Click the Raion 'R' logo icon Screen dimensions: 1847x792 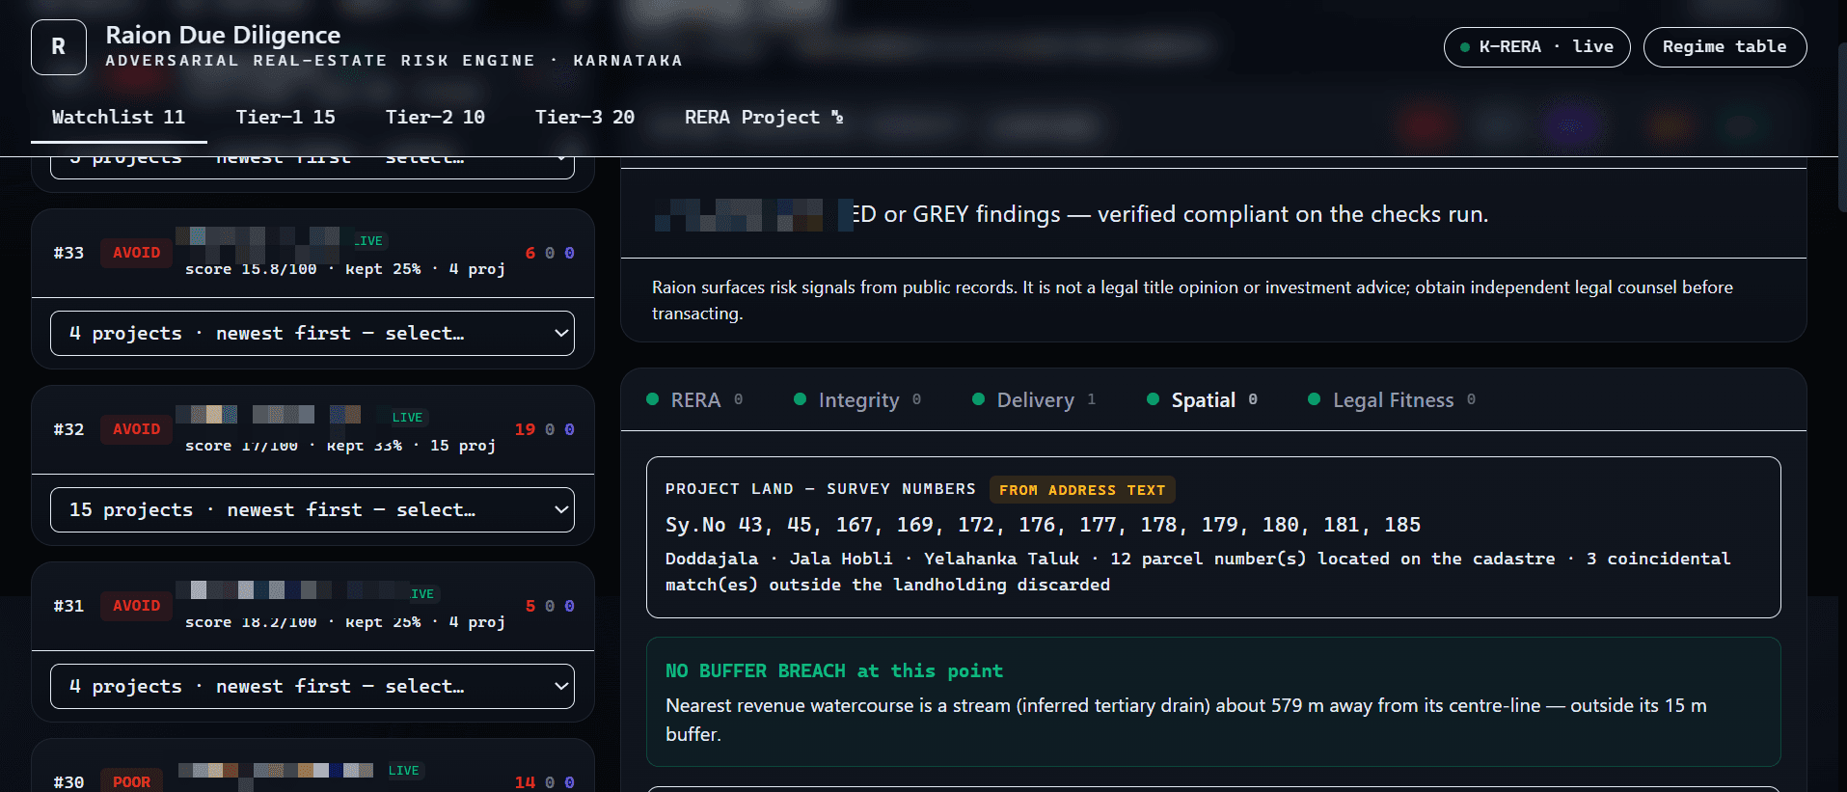pos(59,47)
